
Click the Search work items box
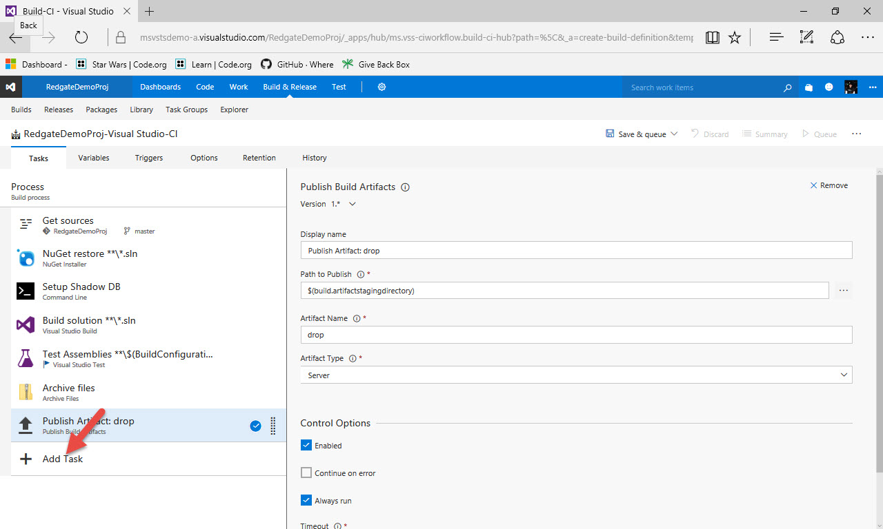coord(702,87)
